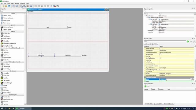Expand the statusTip property row
The image size is (196, 110).
145,60
